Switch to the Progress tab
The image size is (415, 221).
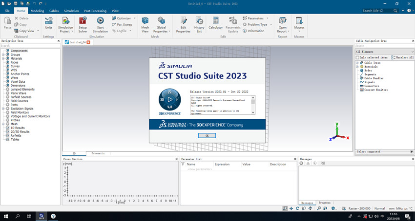coord(325,203)
